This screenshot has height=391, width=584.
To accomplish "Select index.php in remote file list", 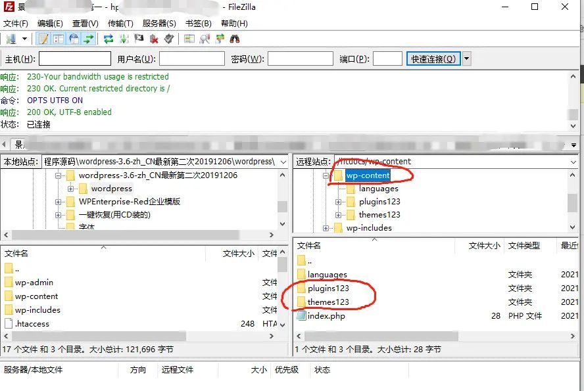I will coord(326,316).
